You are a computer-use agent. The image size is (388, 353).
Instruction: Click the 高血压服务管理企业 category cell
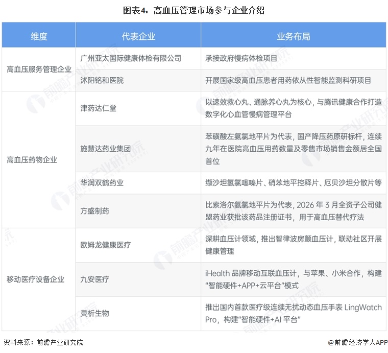(39, 69)
